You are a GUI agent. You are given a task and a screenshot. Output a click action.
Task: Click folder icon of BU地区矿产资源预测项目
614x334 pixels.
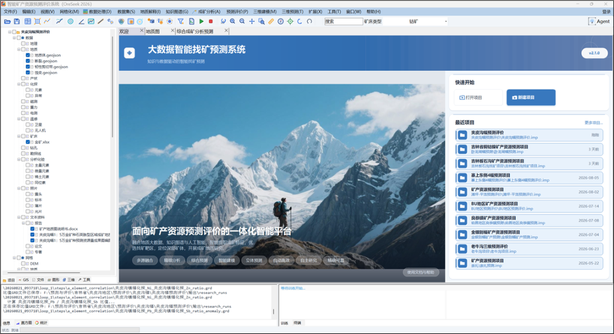point(462,206)
